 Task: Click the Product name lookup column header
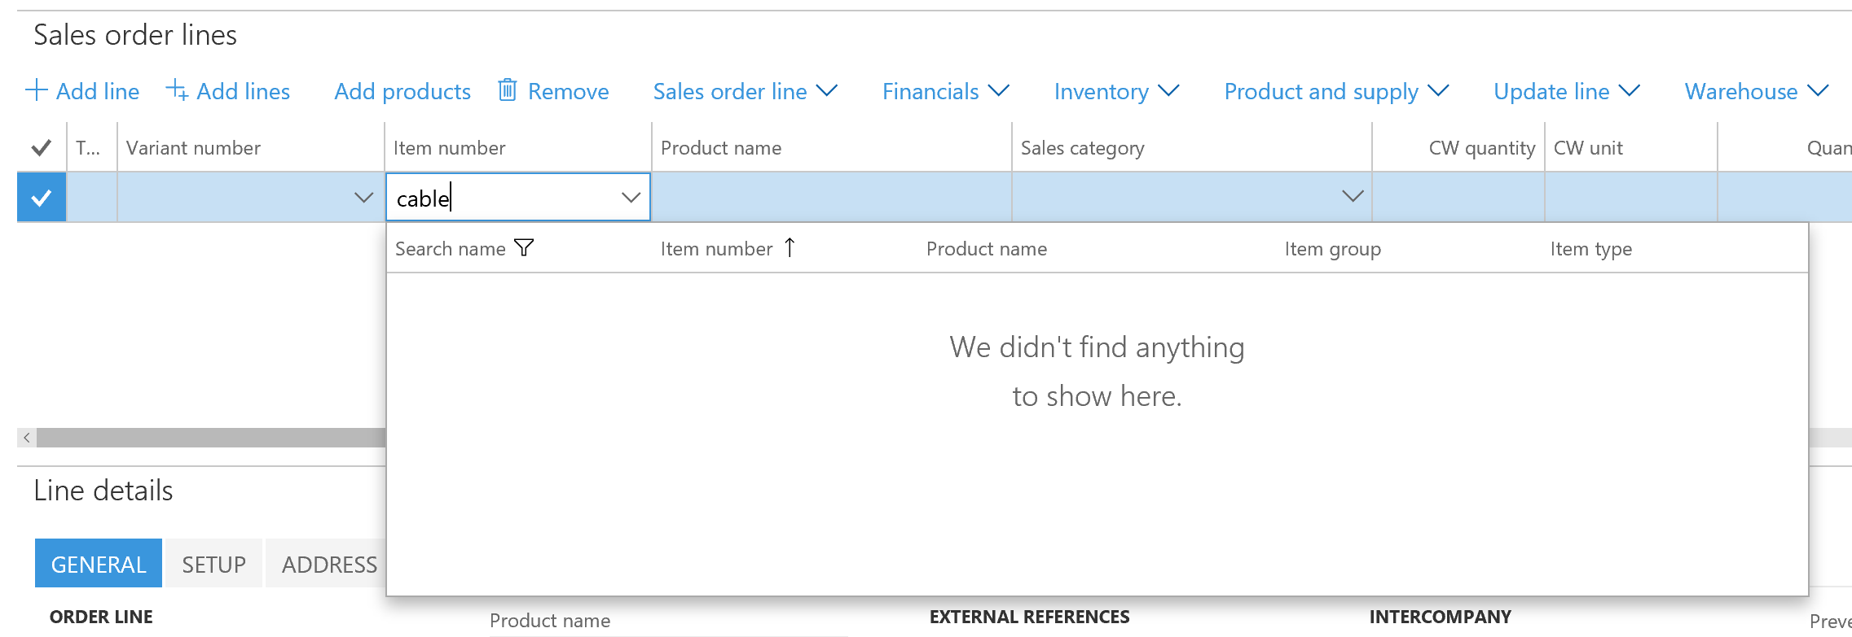(987, 249)
